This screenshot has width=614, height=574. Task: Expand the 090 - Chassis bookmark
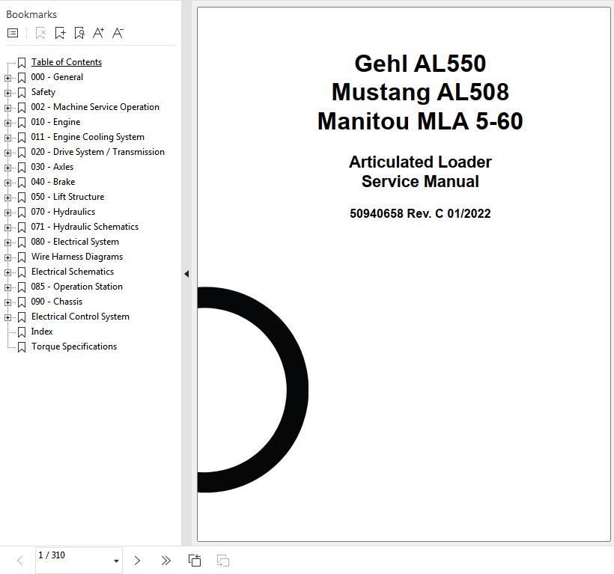tap(7, 302)
